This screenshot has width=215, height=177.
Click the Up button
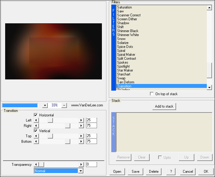(x=186, y=157)
